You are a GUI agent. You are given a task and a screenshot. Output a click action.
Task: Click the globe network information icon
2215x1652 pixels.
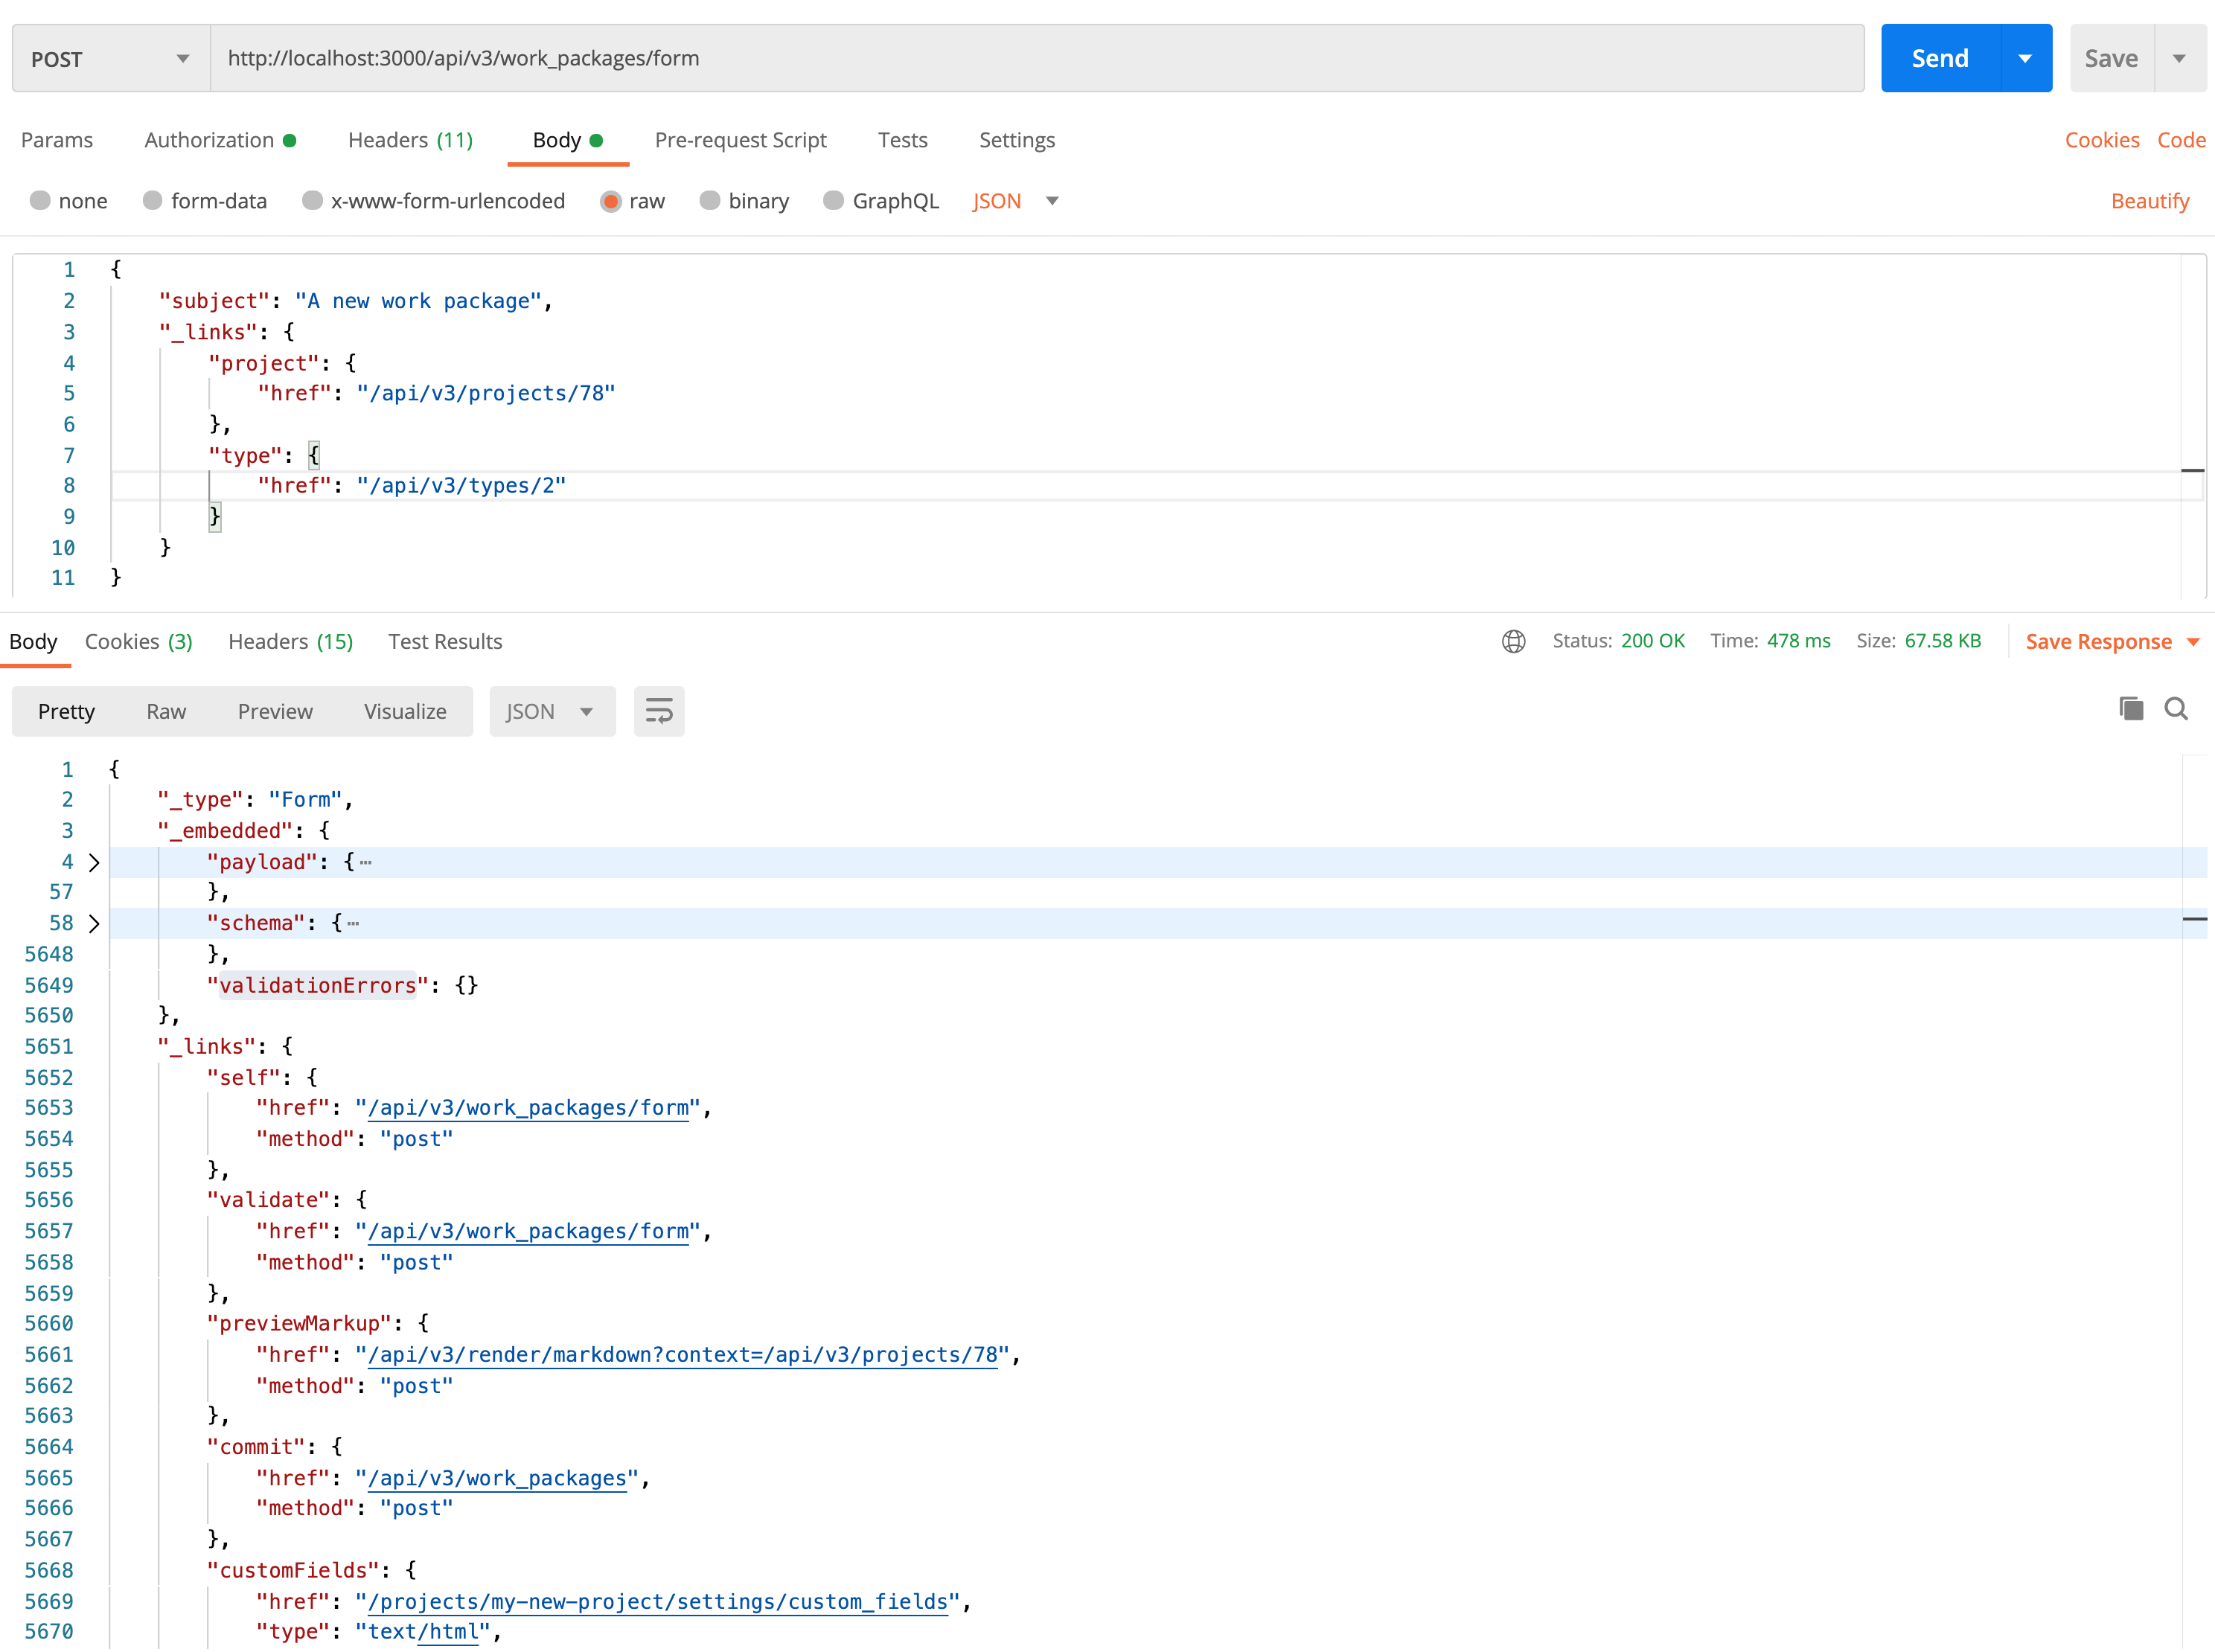1514,641
